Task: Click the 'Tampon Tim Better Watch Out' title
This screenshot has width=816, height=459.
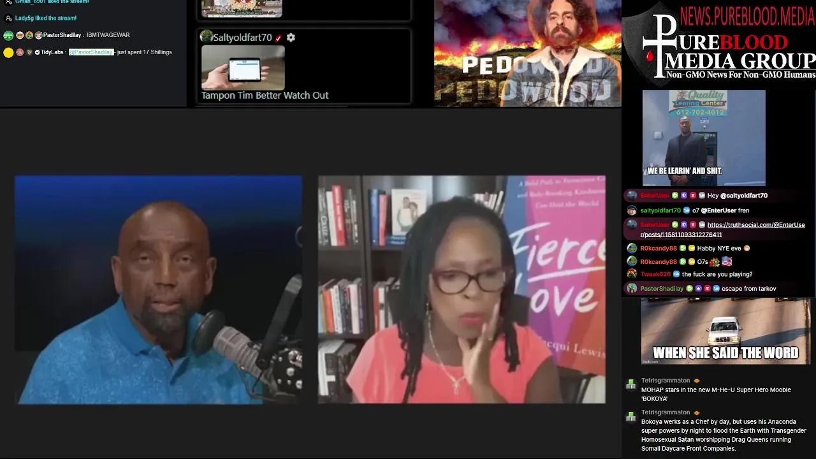Action: click(x=265, y=96)
